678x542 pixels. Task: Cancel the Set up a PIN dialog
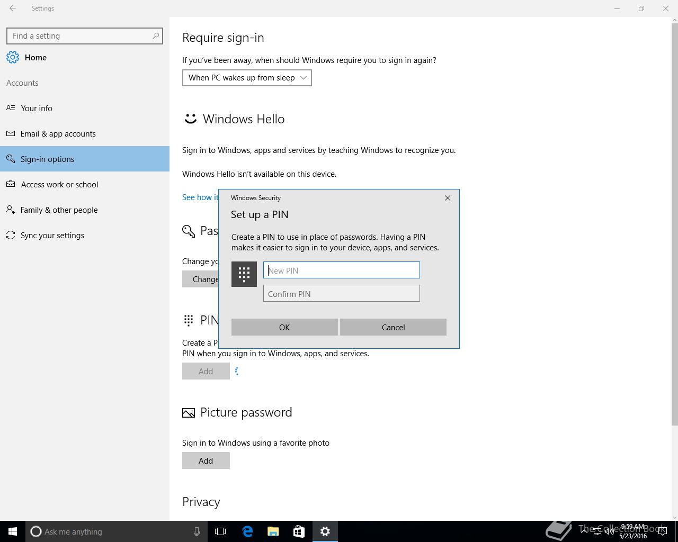pos(393,327)
